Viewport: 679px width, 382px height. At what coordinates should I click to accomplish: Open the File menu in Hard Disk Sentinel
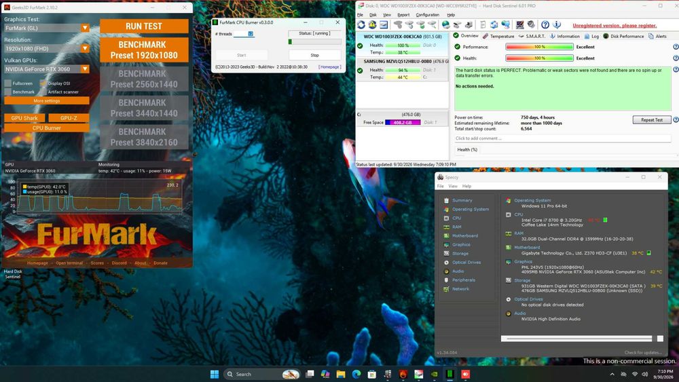[x=360, y=15]
